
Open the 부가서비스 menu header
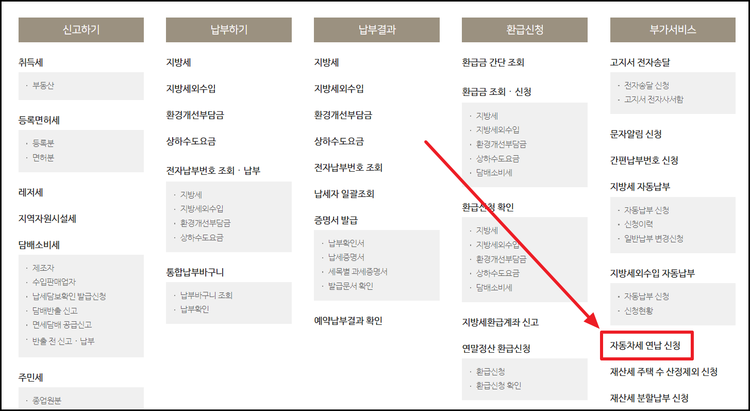click(x=672, y=30)
